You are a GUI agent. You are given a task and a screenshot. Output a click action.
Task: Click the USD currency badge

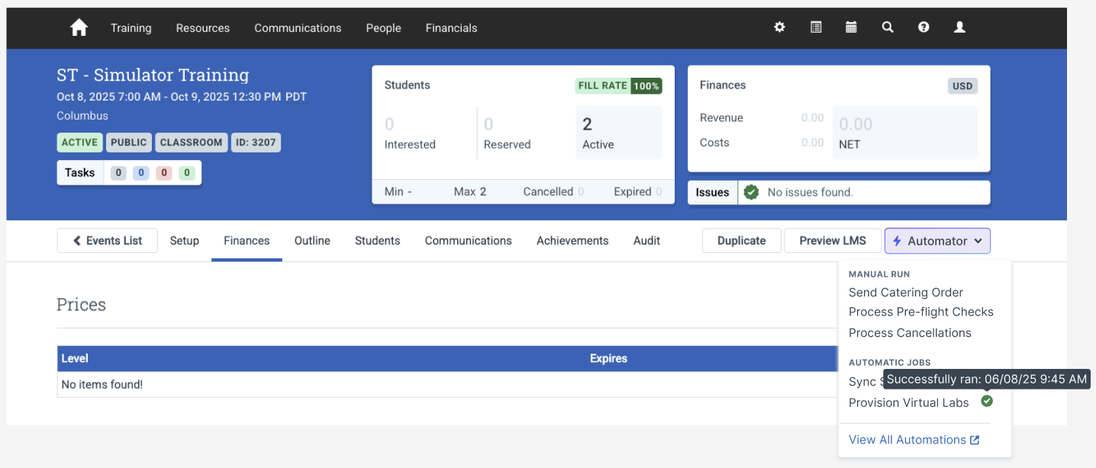coord(962,86)
